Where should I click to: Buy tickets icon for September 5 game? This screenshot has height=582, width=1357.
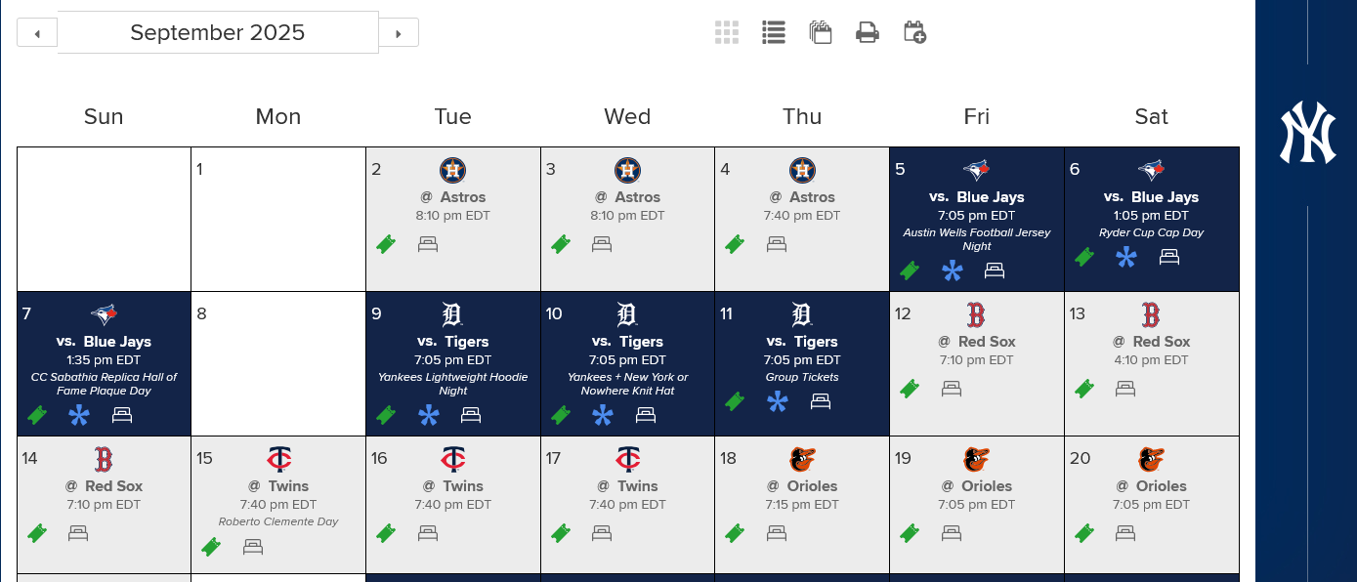910,270
